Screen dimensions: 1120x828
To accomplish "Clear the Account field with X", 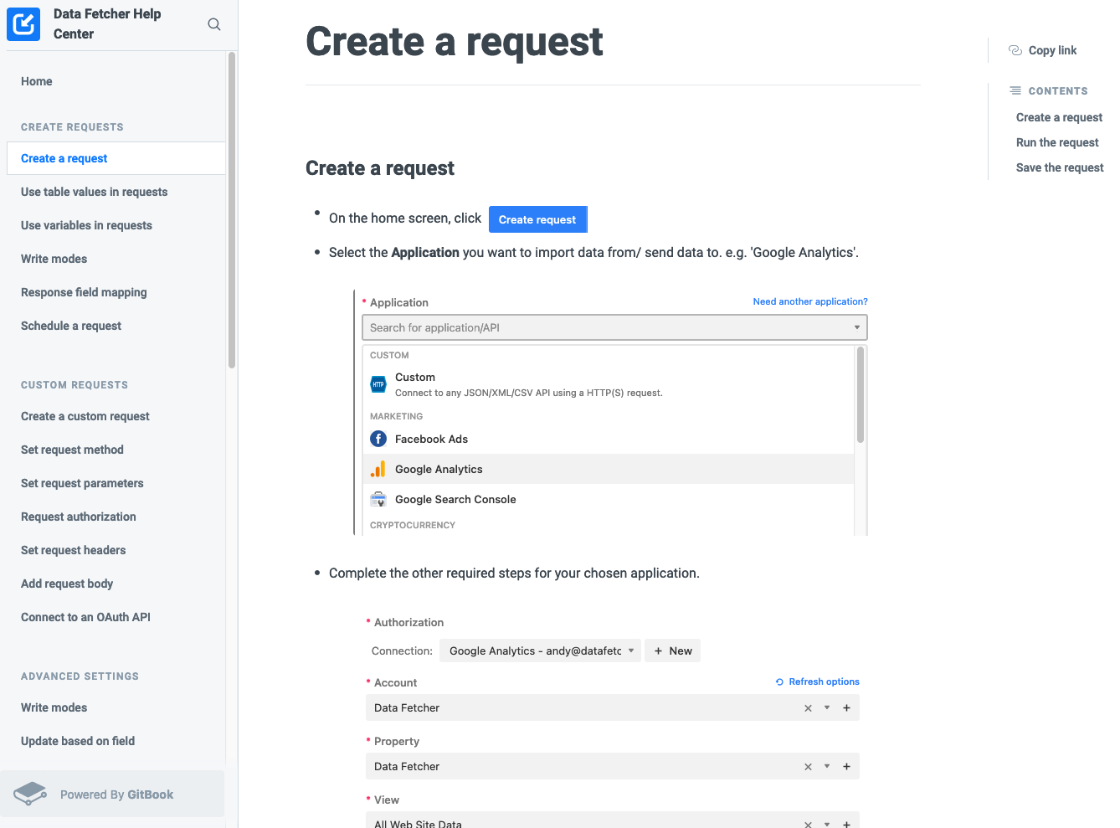I will 808,708.
